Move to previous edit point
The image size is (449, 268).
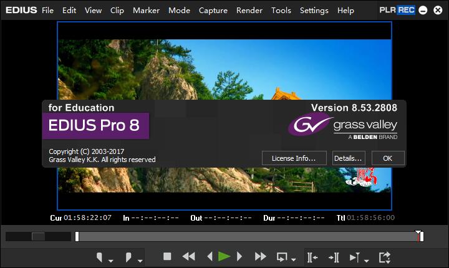coord(312,257)
